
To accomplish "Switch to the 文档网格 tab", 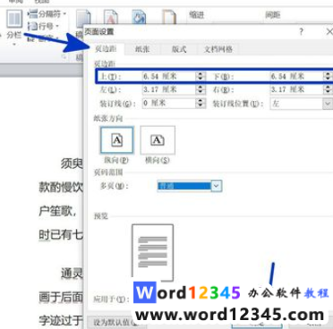I will point(218,49).
